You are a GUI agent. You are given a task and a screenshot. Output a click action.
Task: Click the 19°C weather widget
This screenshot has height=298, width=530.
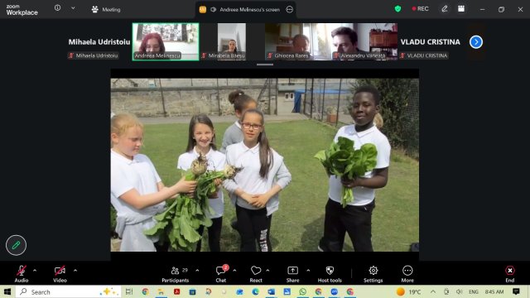(x=409, y=291)
